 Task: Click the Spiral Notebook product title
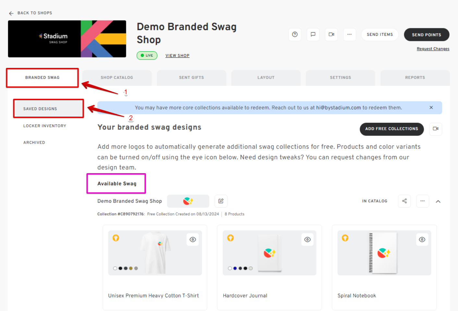[x=357, y=296]
